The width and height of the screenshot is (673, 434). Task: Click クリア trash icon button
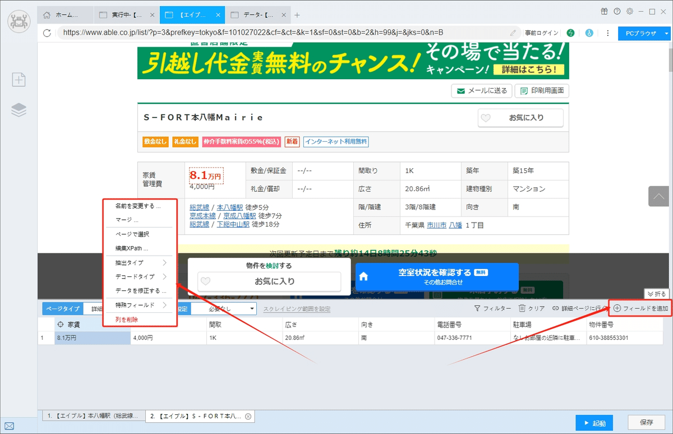pos(532,308)
